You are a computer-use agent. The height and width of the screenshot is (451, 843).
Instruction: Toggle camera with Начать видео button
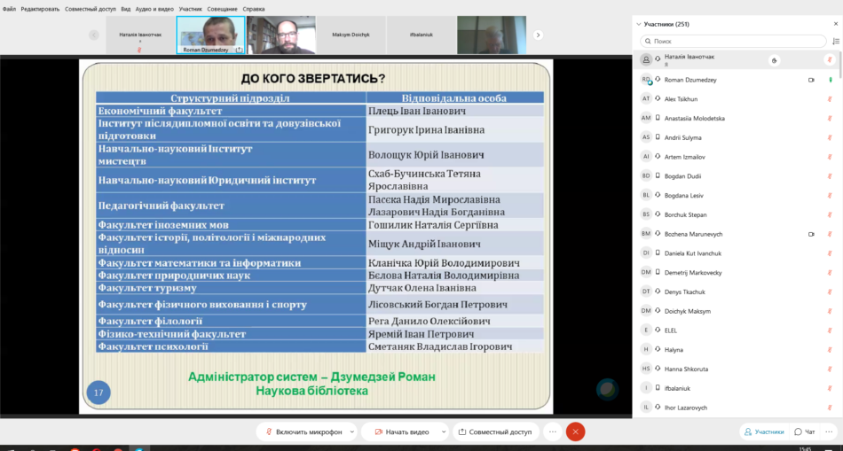tap(400, 432)
